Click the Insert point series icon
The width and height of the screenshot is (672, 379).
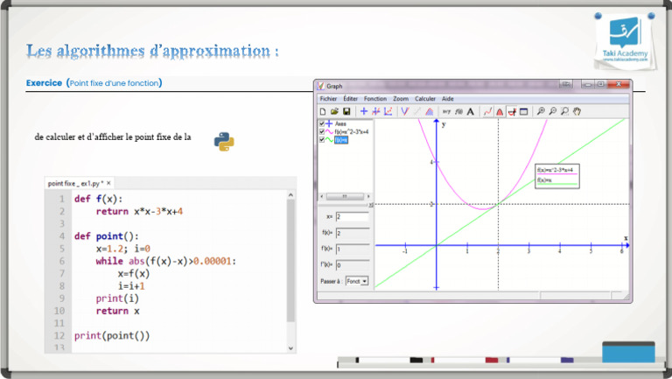pyautogui.click(x=388, y=111)
